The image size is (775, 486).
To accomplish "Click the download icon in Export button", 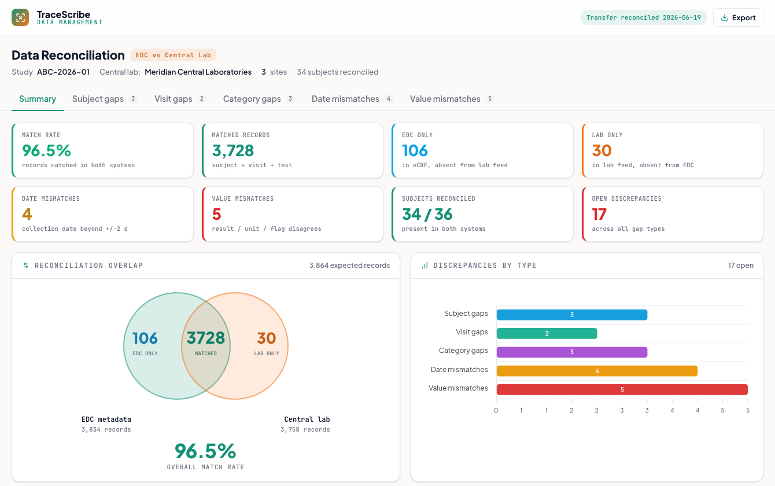I will 725,17.
